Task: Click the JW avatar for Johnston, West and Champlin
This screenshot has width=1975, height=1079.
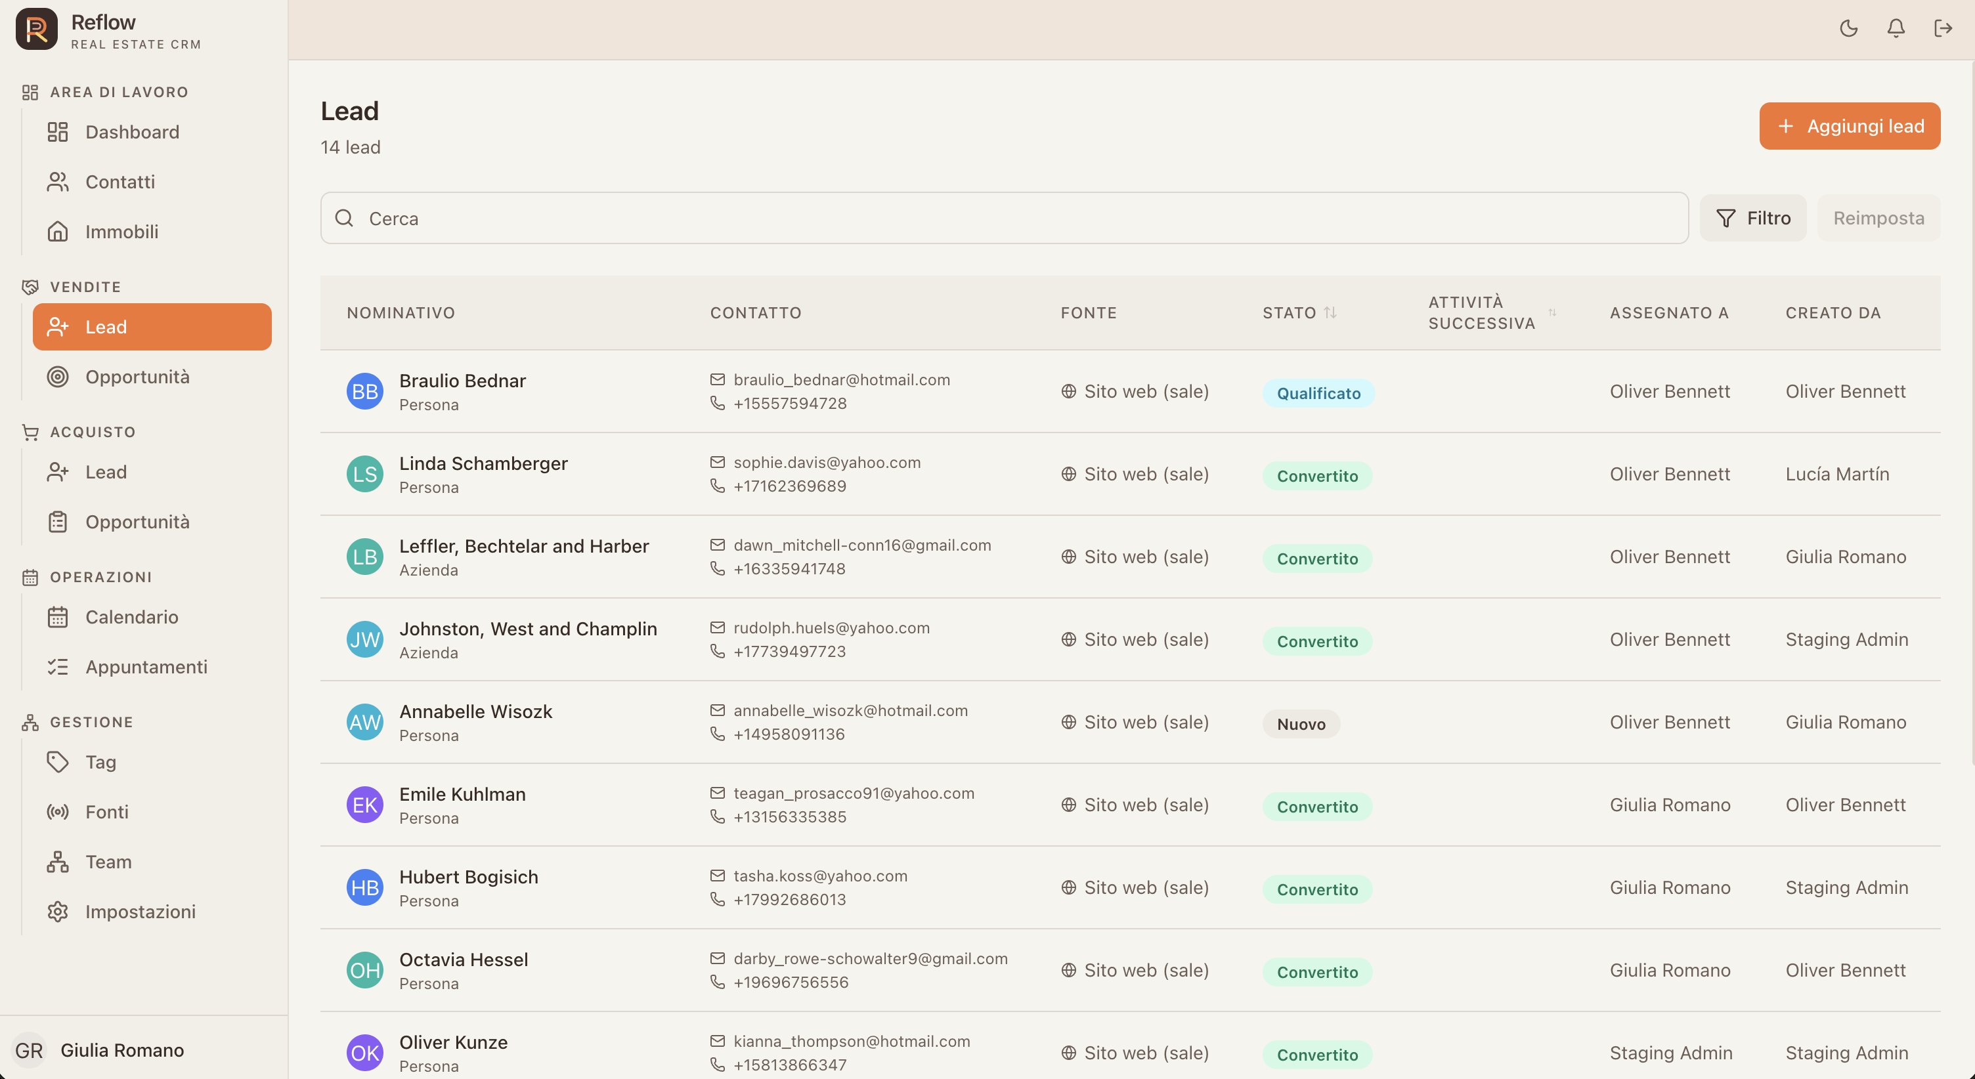Action: pos(365,640)
